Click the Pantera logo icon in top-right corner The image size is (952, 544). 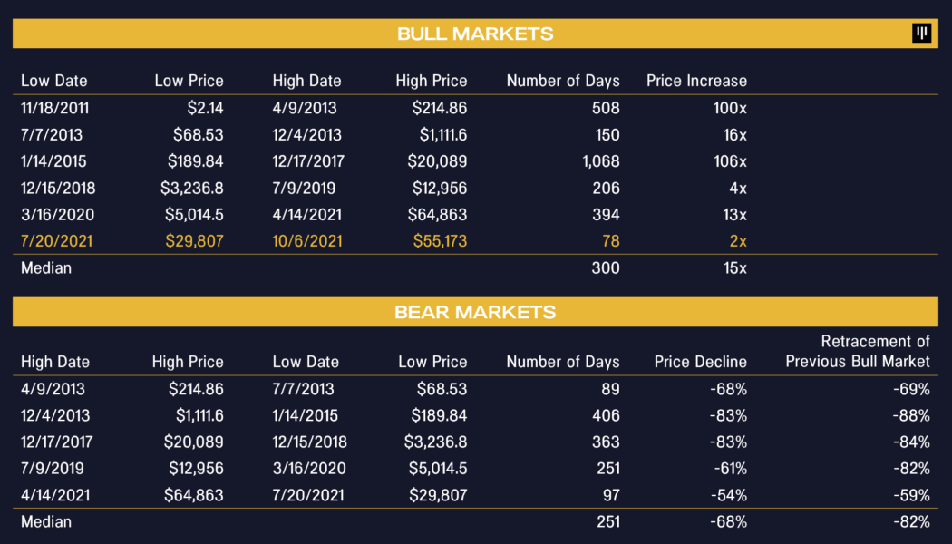922,34
